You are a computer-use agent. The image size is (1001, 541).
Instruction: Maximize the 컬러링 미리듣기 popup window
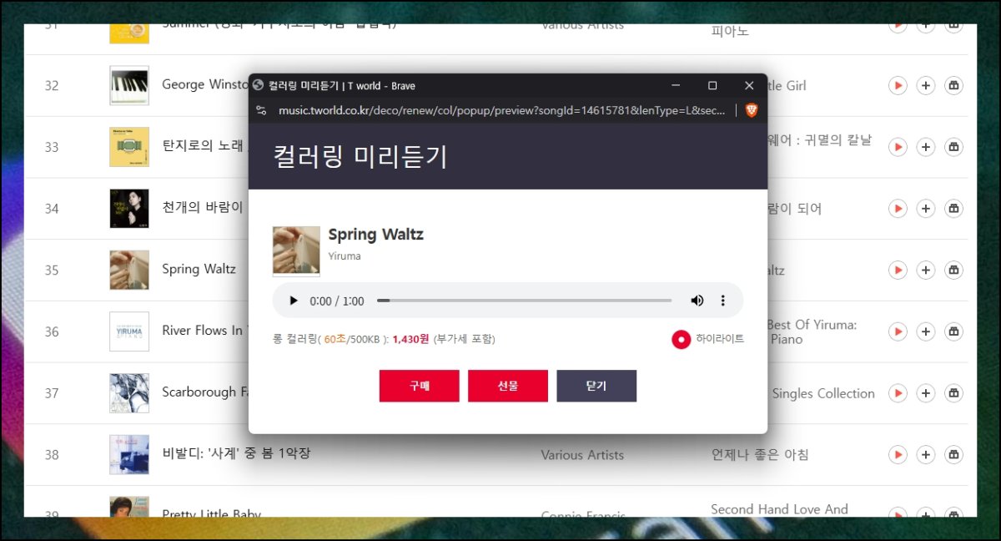pos(712,85)
